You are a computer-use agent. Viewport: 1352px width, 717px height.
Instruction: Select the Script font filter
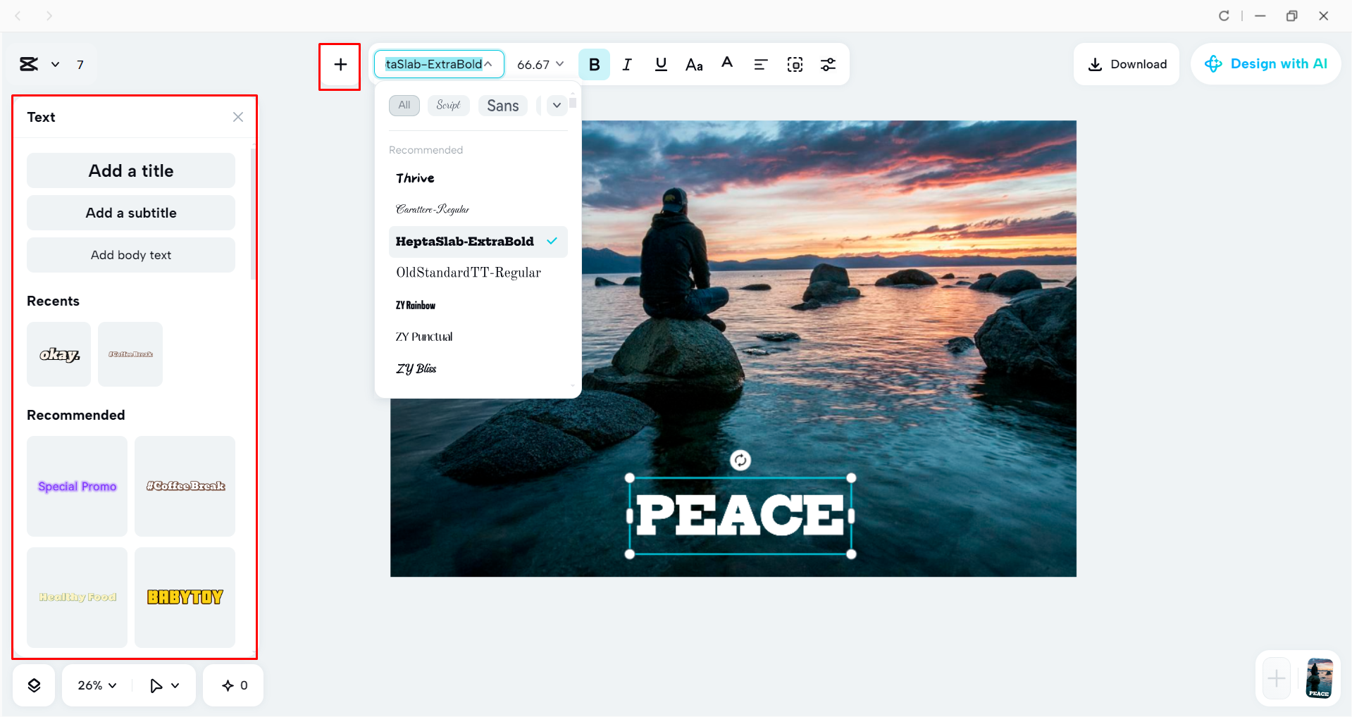[x=448, y=105]
